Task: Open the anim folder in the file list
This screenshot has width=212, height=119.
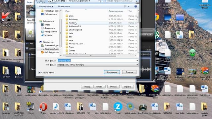Action: (71, 16)
